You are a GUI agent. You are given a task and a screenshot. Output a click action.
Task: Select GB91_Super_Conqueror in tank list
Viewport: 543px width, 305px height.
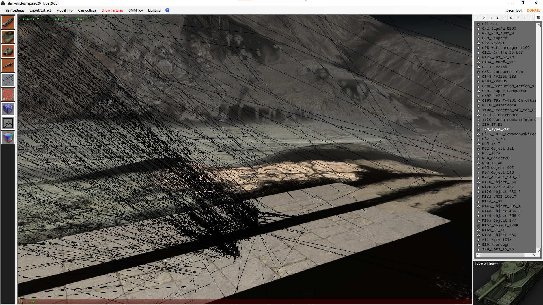pos(505,91)
